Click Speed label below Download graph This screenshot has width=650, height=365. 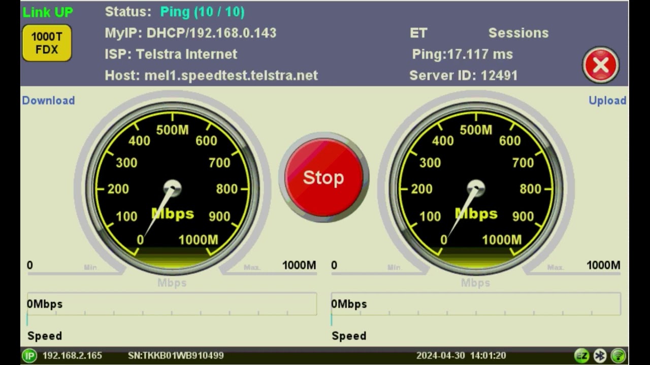(45, 336)
